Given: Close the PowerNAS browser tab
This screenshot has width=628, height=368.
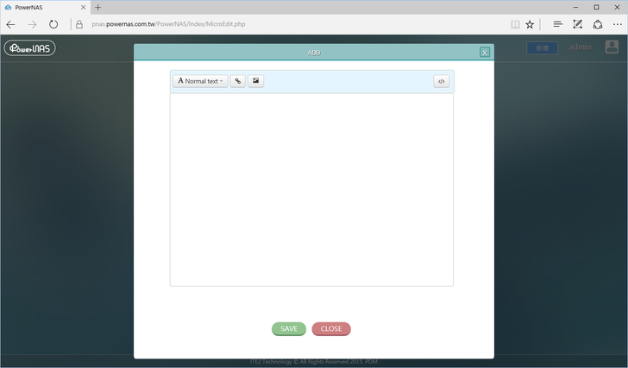Looking at the screenshot, I should 84,7.
